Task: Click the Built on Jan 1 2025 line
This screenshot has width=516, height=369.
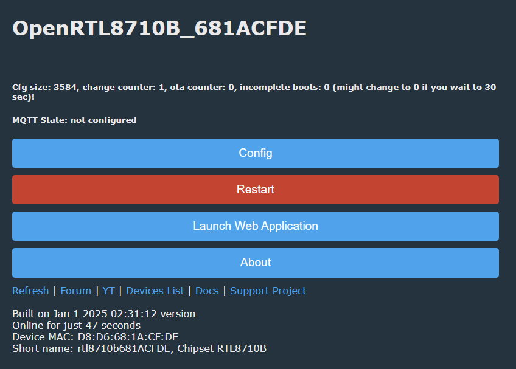Action: tap(104, 314)
